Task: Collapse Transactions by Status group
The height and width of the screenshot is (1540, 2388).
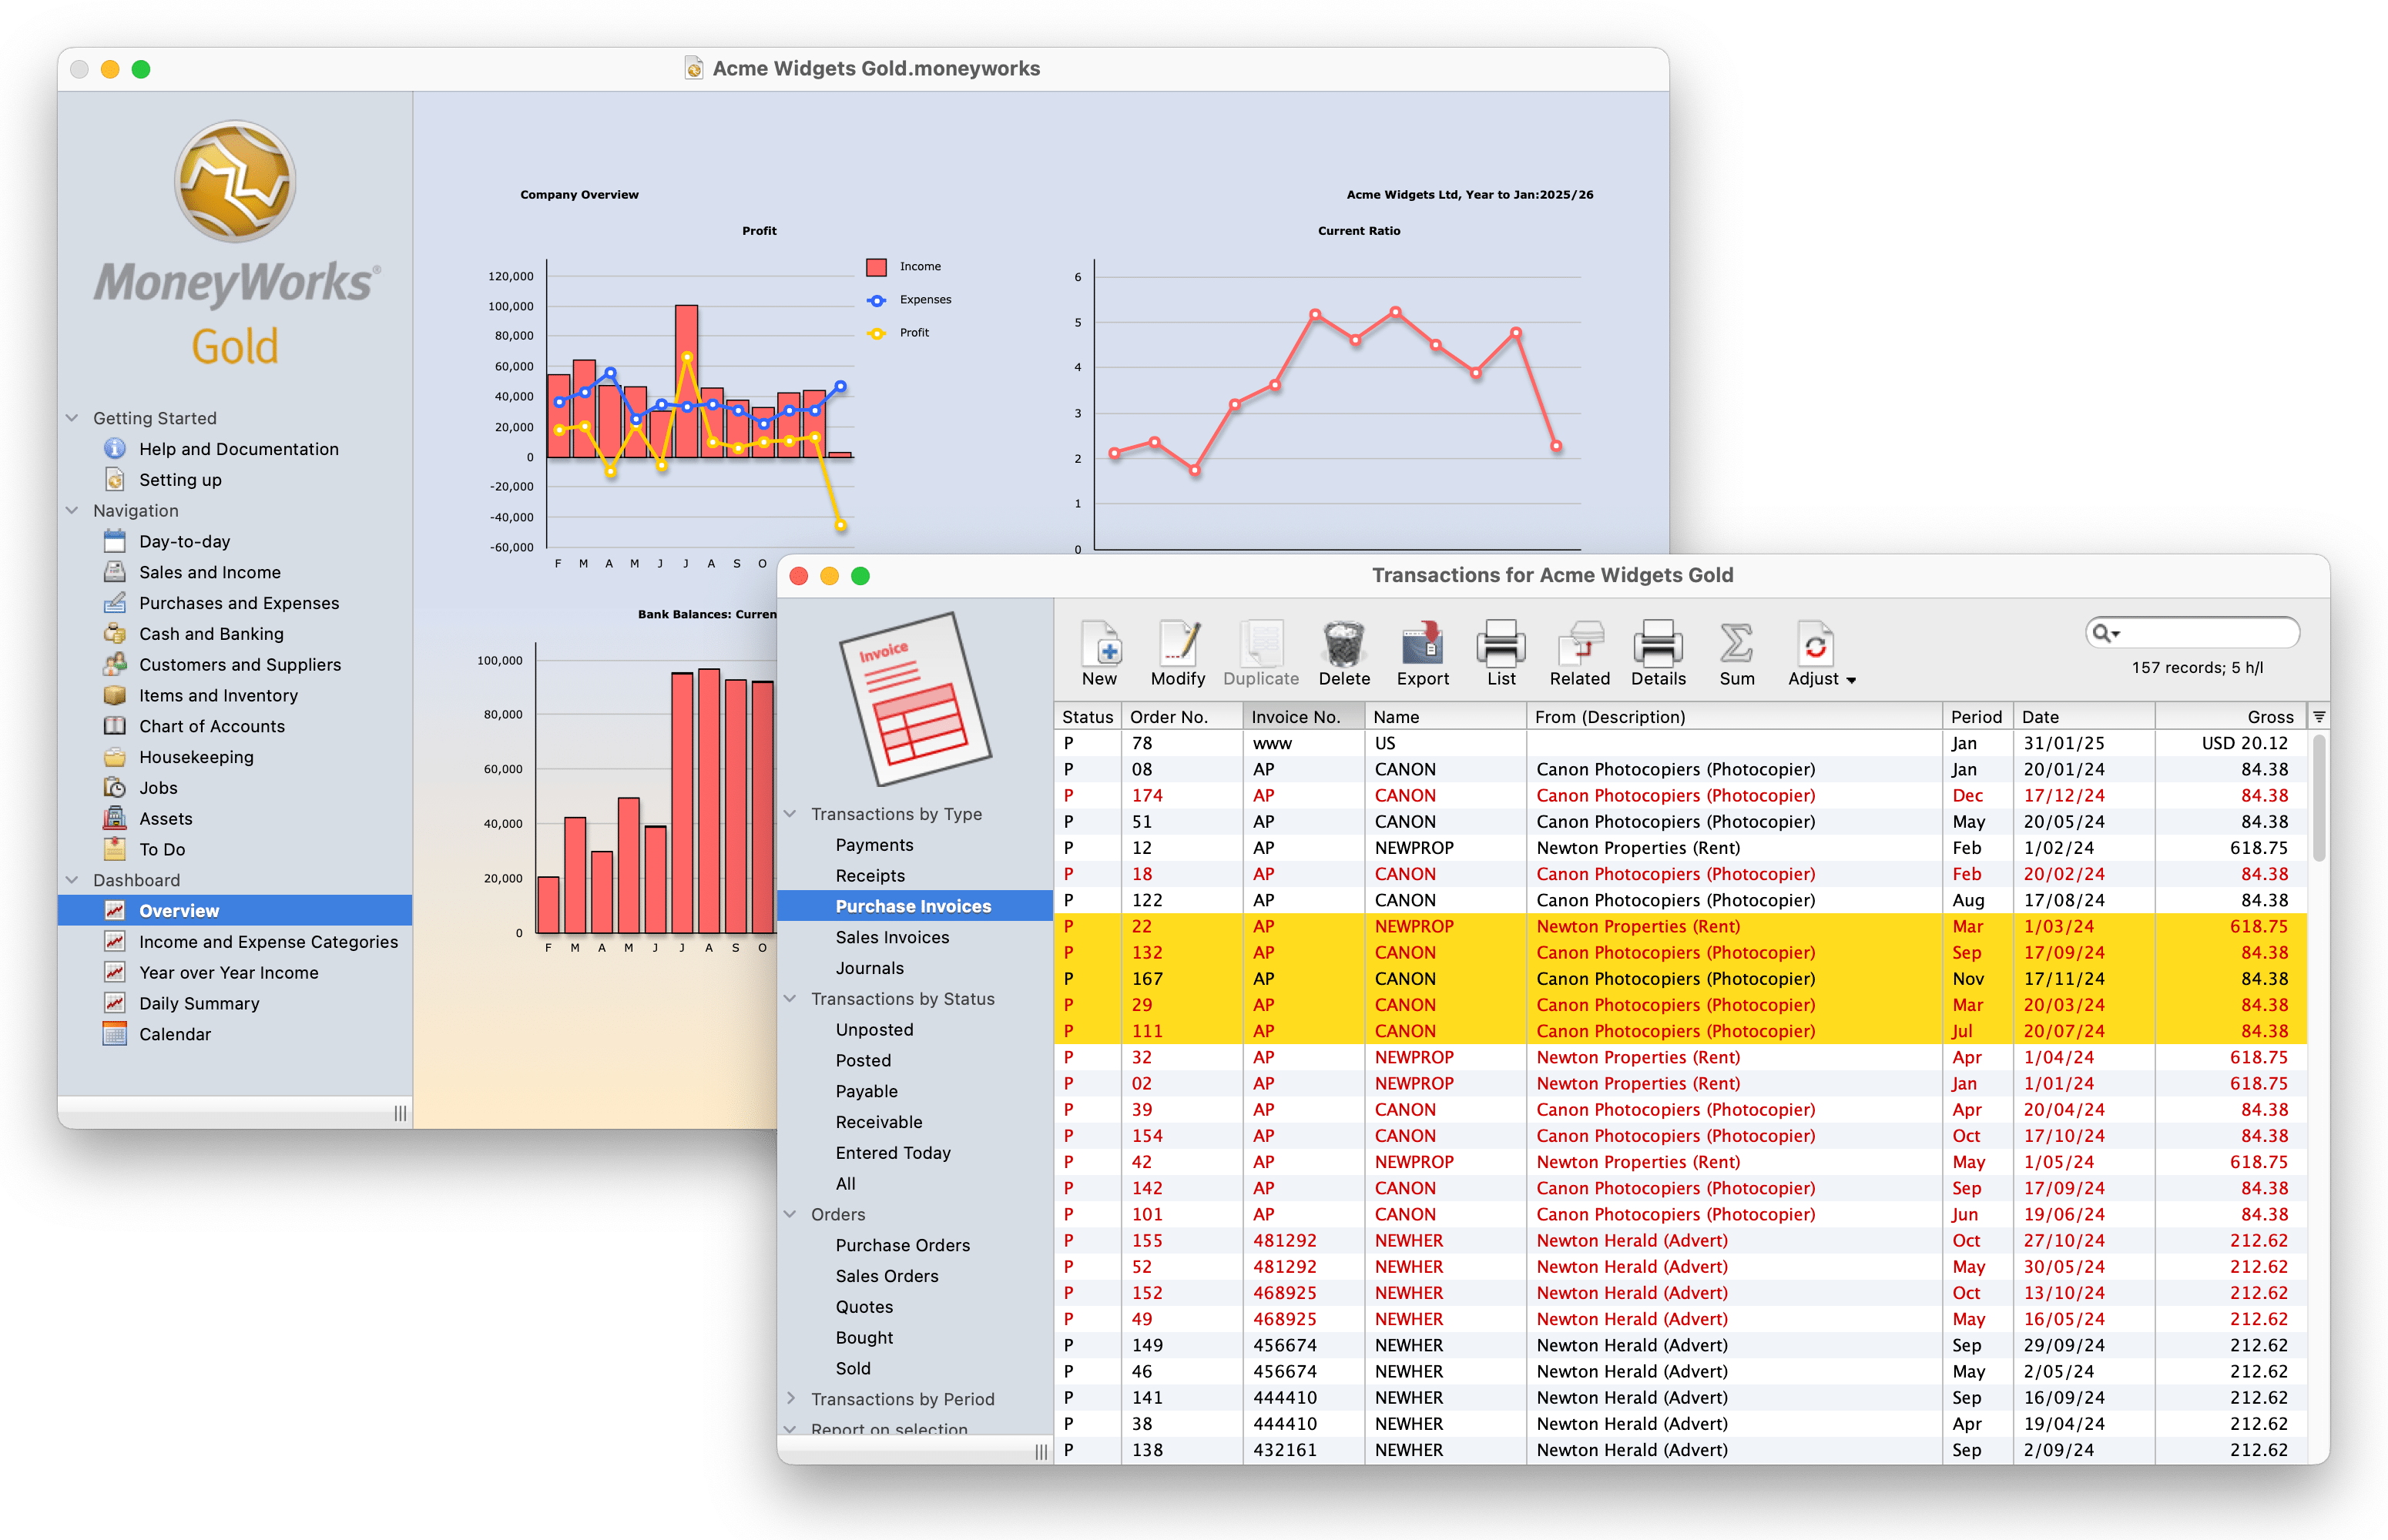Action: [x=790, y=999]
